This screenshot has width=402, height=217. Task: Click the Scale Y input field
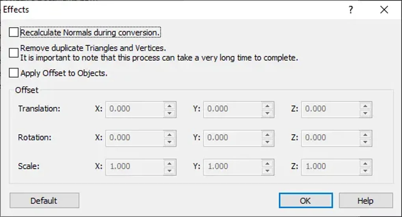[232, 166]
